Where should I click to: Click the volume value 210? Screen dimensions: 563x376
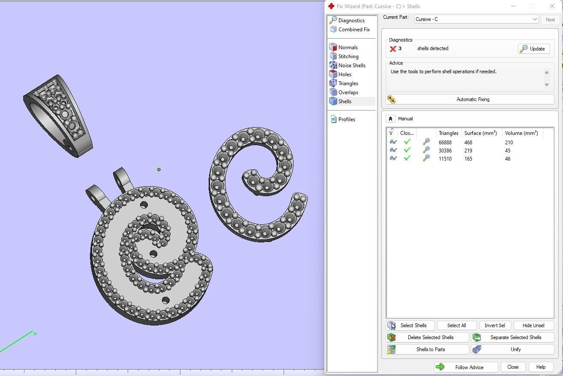(509, 143)
